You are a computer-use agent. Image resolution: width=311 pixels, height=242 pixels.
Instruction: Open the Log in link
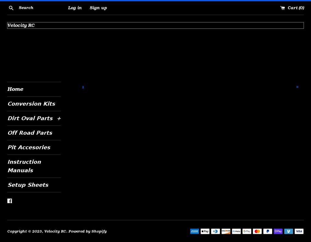click(x=75, y=8)
